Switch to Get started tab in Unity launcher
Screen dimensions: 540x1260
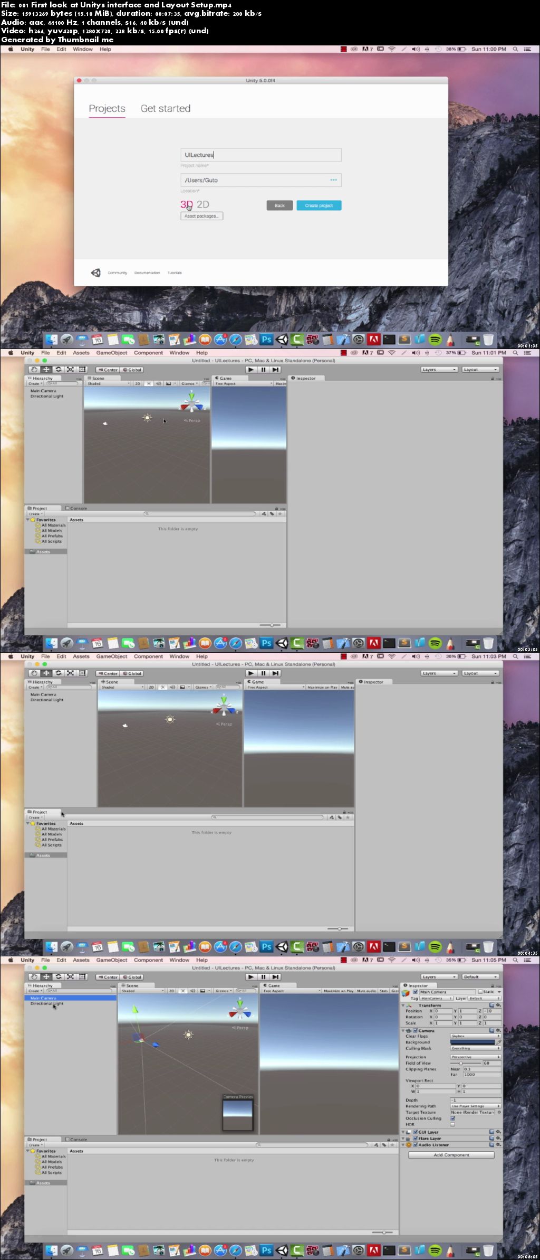click(166, 108)
